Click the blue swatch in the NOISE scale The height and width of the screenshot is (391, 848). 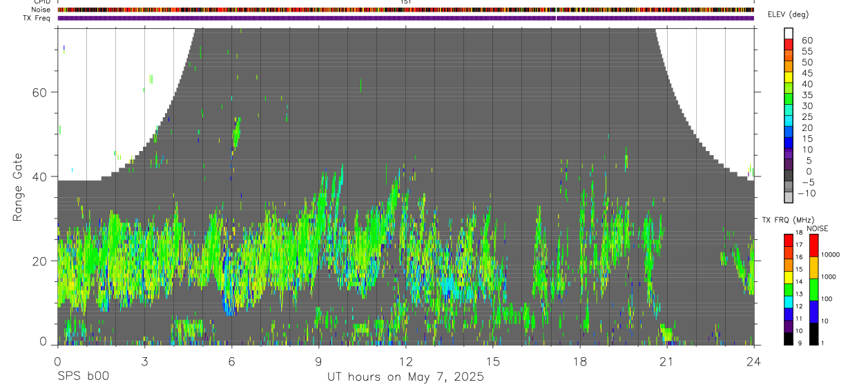[x=813, y=311]
